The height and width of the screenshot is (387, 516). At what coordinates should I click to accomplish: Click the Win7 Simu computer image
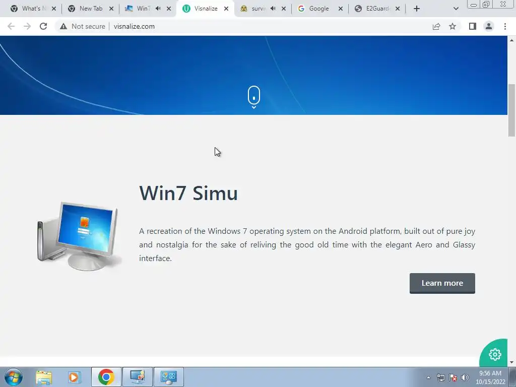[x=79, y=236]
